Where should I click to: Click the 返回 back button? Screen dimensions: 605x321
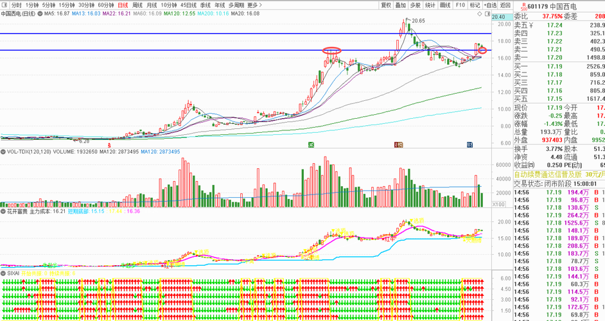(x=505, y=5)
